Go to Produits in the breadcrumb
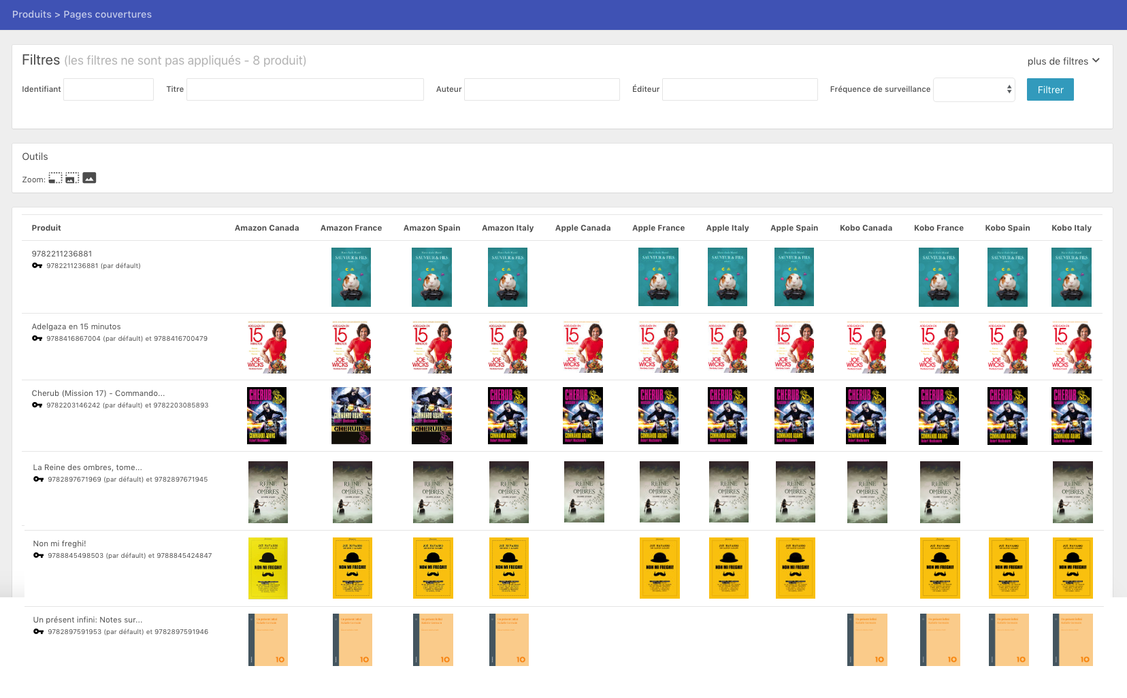1127x698 pixels. click(31, 14)
